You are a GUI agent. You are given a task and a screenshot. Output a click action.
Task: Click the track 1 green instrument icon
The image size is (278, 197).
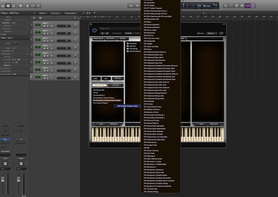[x=38, y=25]
